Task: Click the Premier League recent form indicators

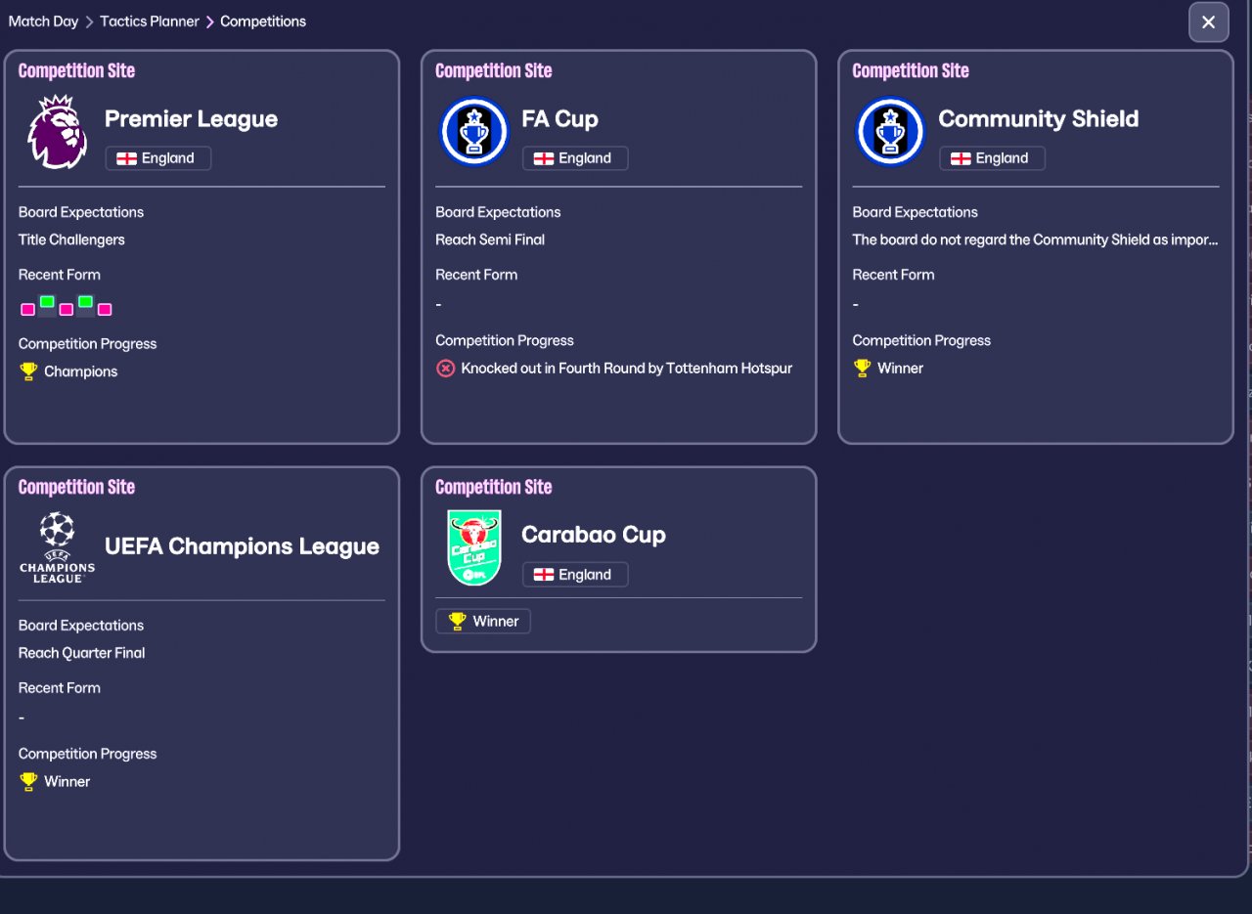Action: coord(66,306)
